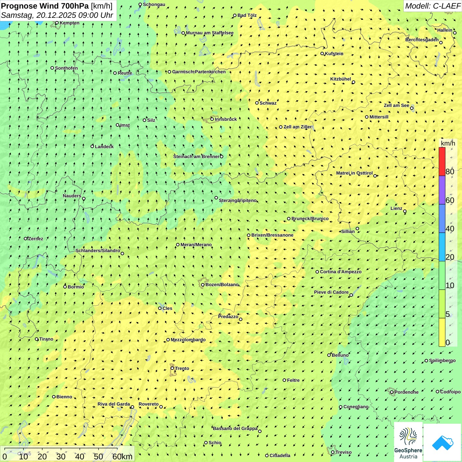Viewport: 462px width, 462px height.
Task: Click the date 'Samstag, 20.12.2025 09:00 Uhr'
Action: click(57, 16)
